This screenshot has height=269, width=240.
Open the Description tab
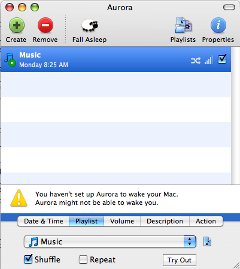165,221
